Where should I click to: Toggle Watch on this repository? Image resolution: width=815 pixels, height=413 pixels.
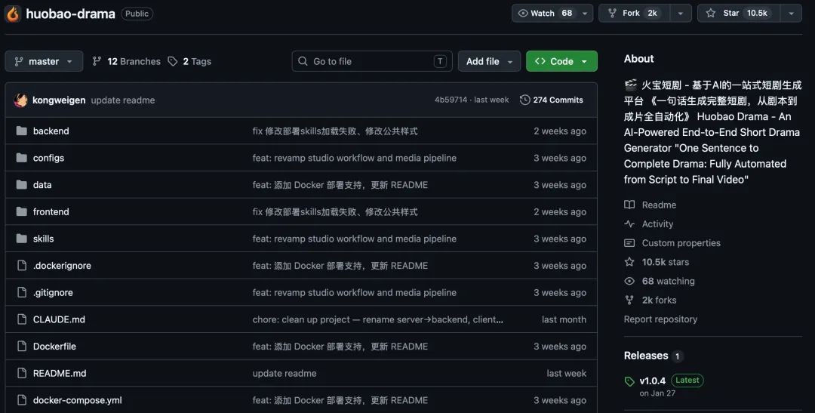coord(545,14)
